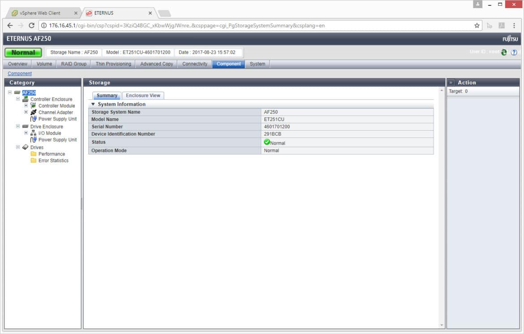This screenshot has height=334, width=524.
Task: Open the System tab
Action: 258,64
